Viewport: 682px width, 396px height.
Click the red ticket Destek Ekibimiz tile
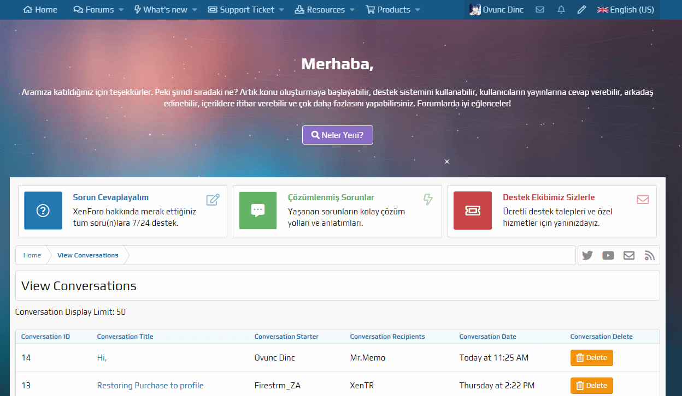pos(473,211)
